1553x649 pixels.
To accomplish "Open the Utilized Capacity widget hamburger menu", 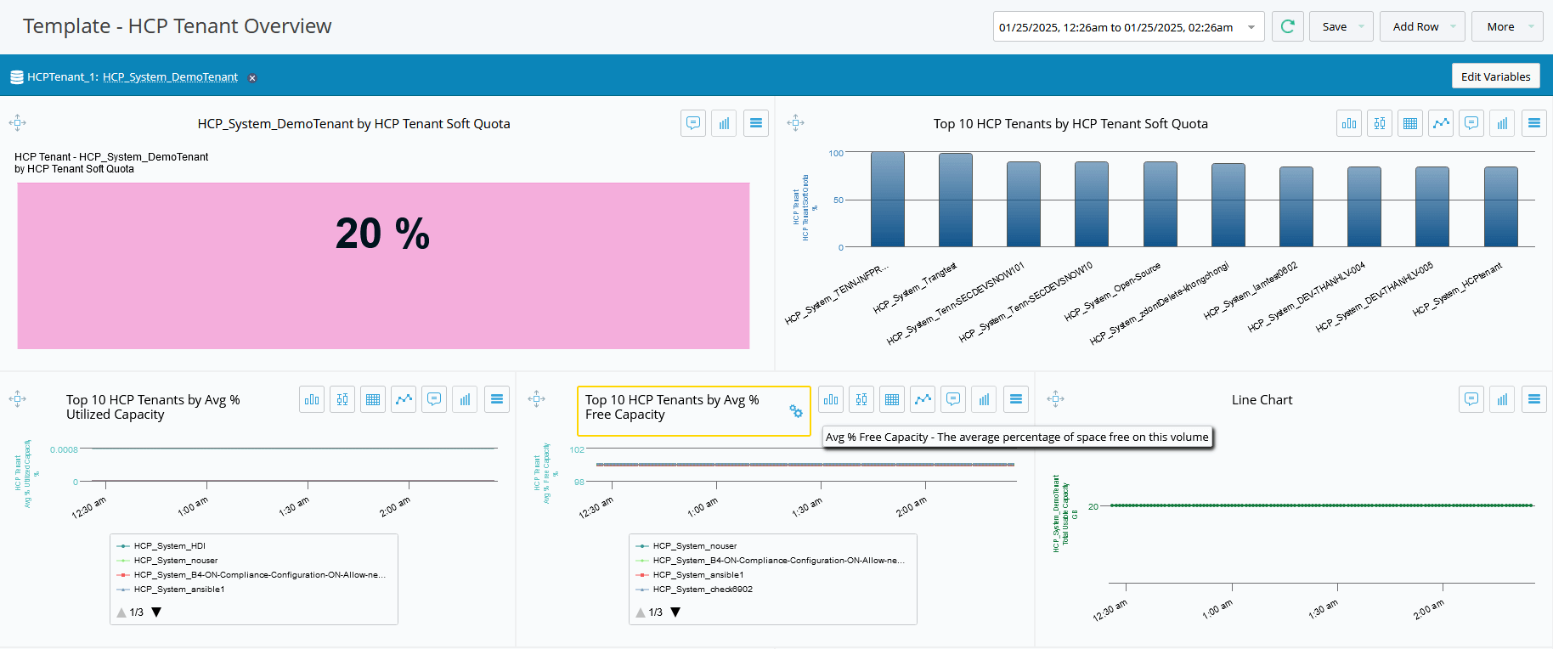I will coord(497,399).
